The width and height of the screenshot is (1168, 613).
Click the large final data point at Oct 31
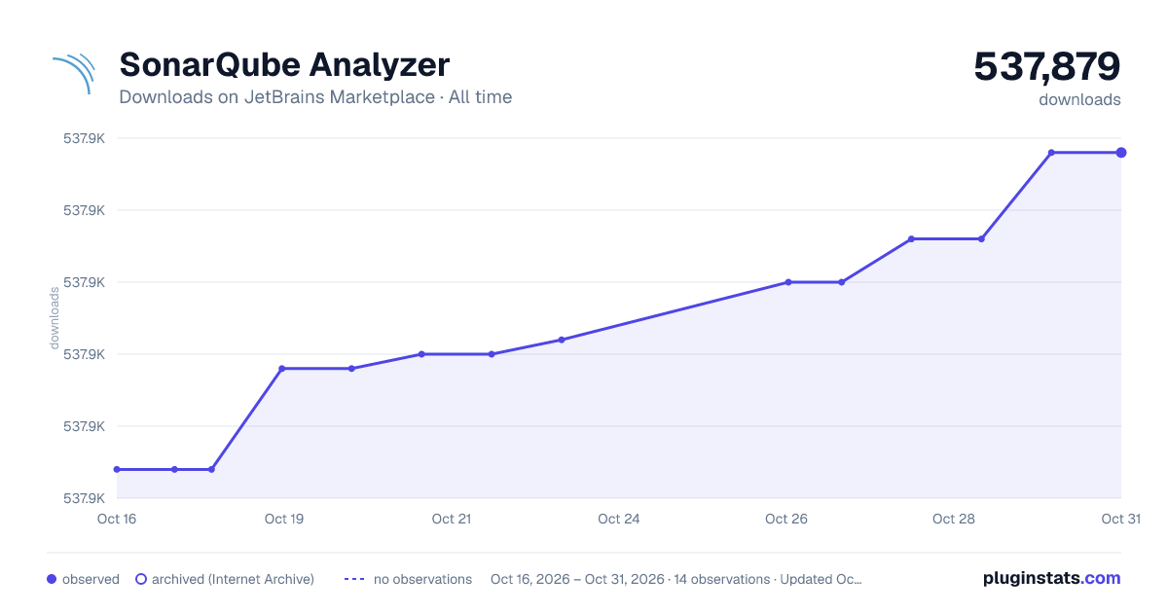pos(1121,153)
